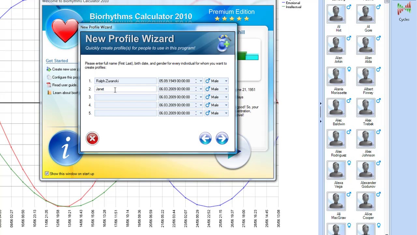Screen dimensions: 417x235
Task: Click Learn about biorhythms book icon
Action: (x=49, y=93)
